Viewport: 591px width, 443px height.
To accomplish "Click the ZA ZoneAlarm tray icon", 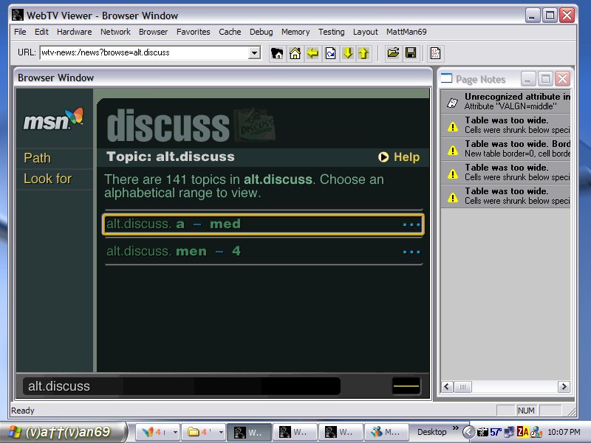I will 523,432.
